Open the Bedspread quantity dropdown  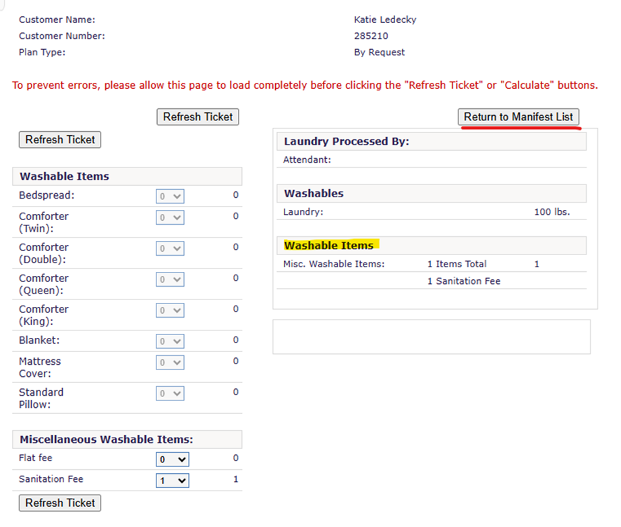pyautogui.click(x=170, y=196)
